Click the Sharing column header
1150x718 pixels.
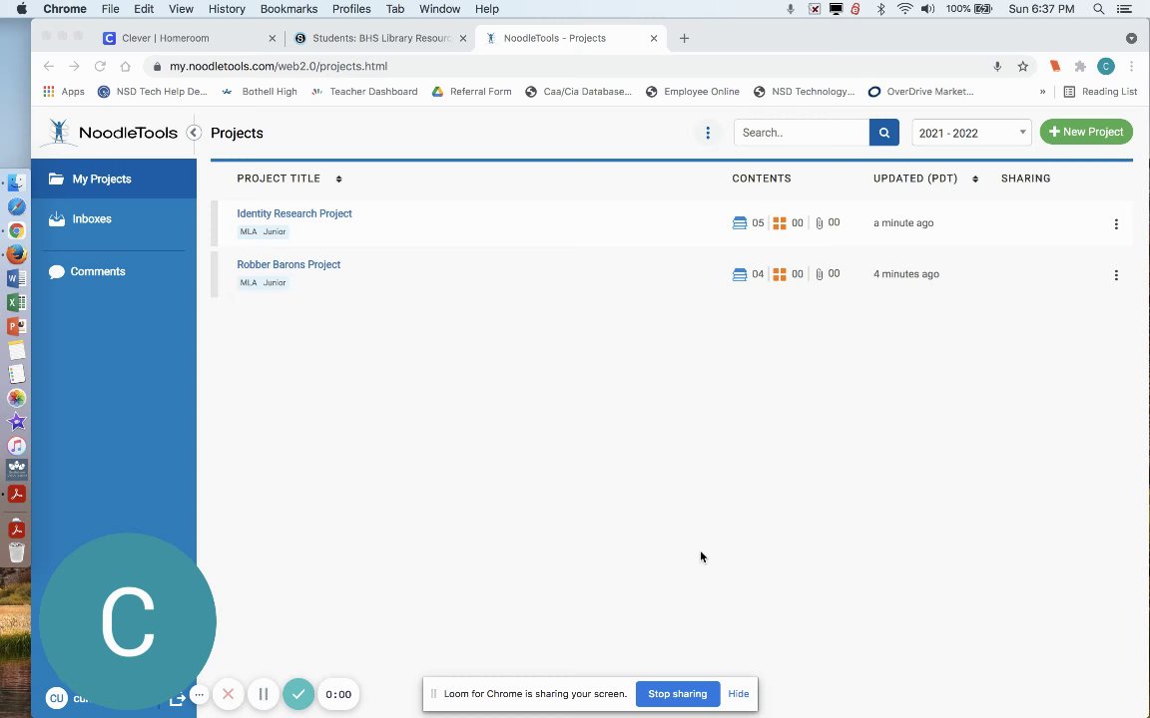click(x=1025, y=179)
